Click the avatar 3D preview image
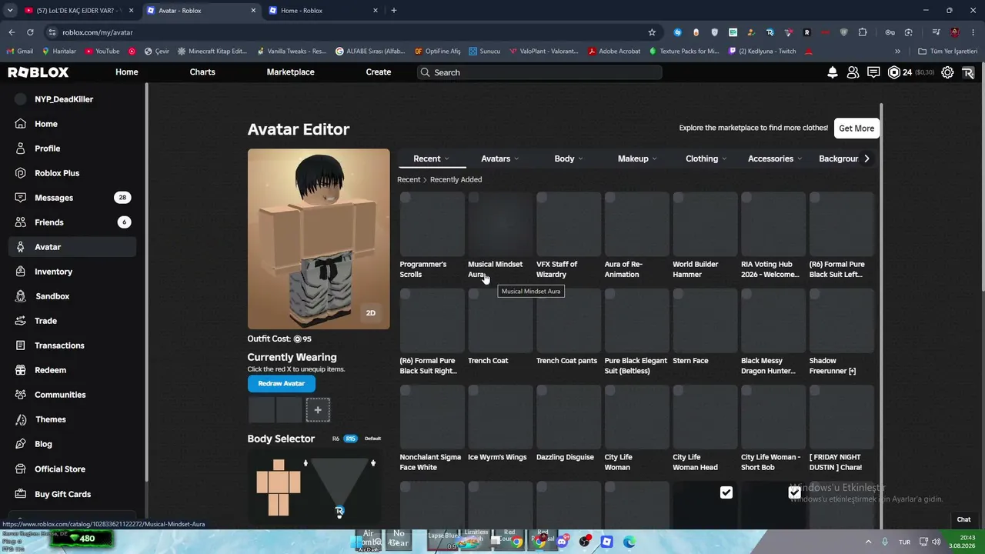 [319, 239]
